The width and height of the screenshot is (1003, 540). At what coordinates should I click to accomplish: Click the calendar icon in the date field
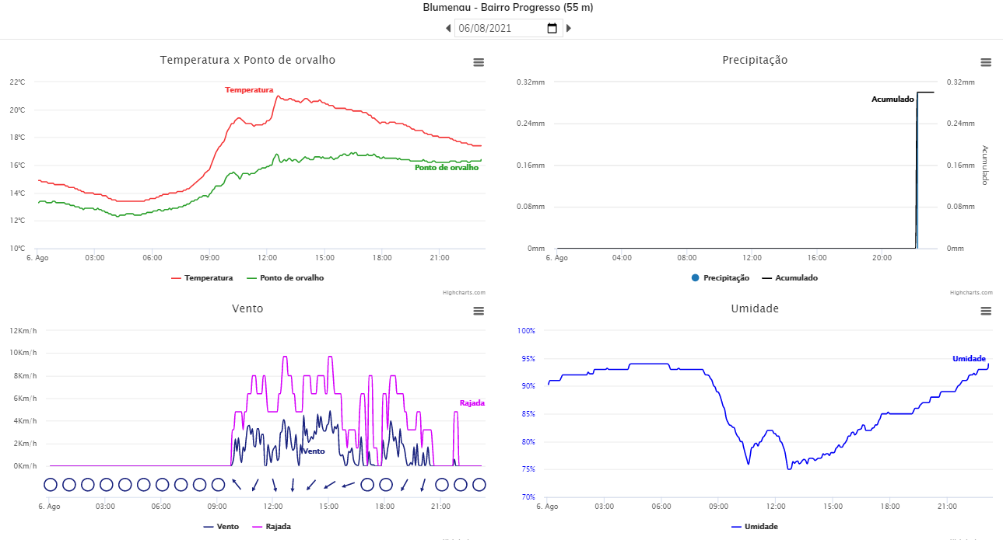coord(552,28)
